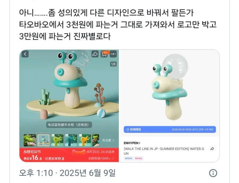
Task: Click info icon next to 全网热销1000+
Action: coord(113,158)
